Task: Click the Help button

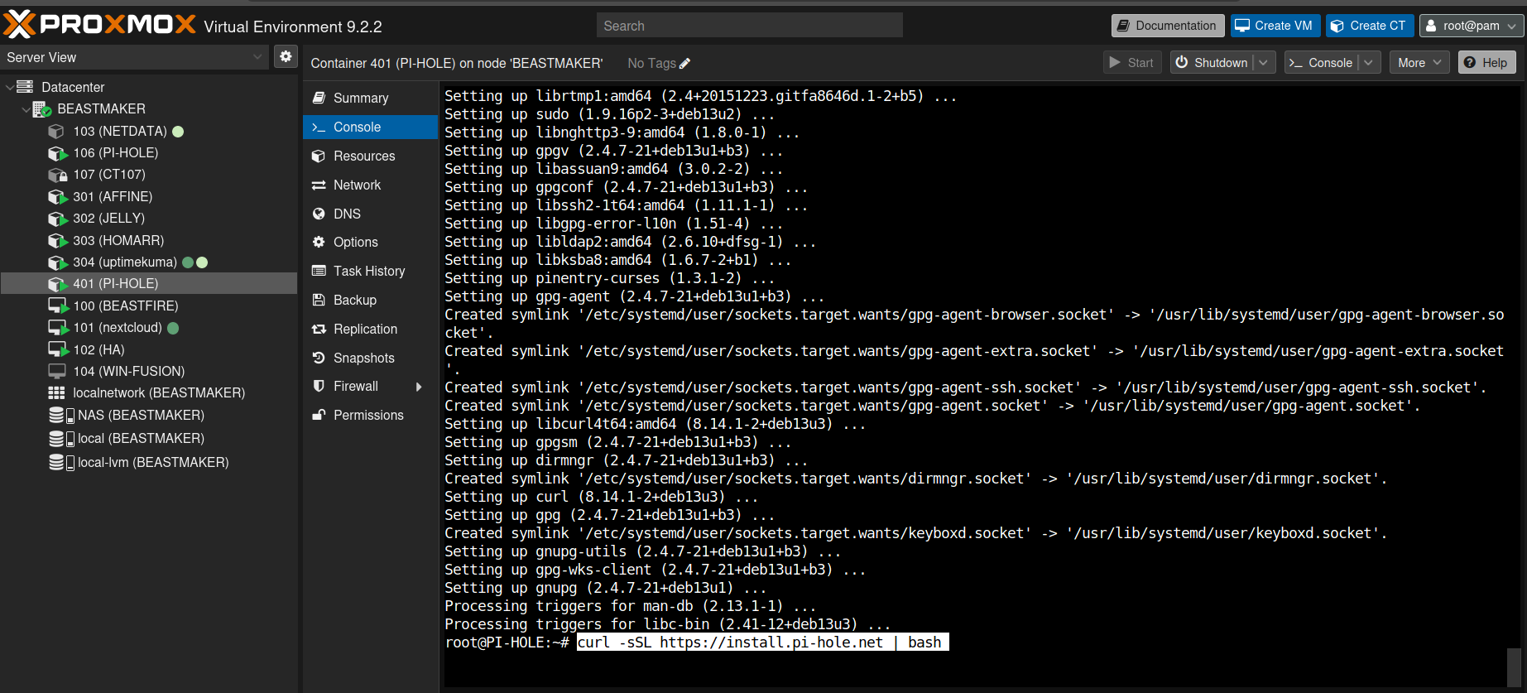Action: [1486, 63]
